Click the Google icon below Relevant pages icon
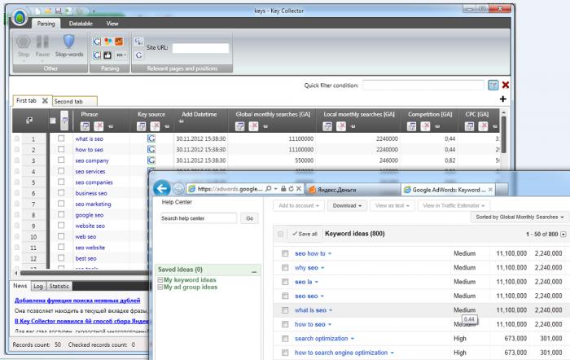This screenshot has height=360, width=570. (x=139, y=55)
